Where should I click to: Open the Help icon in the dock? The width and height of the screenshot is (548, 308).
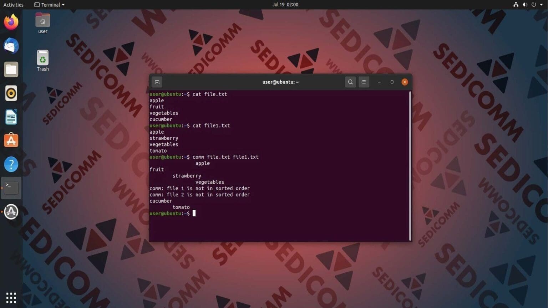coord(11,164)
